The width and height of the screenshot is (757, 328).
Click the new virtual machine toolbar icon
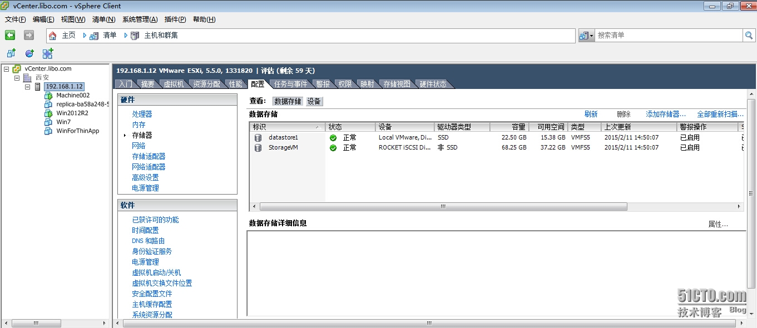tap(11, 53)
